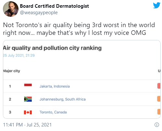Click the Twitter bird logo
Viewport: 162px width, 131px height.
click(x=156, y=5)
